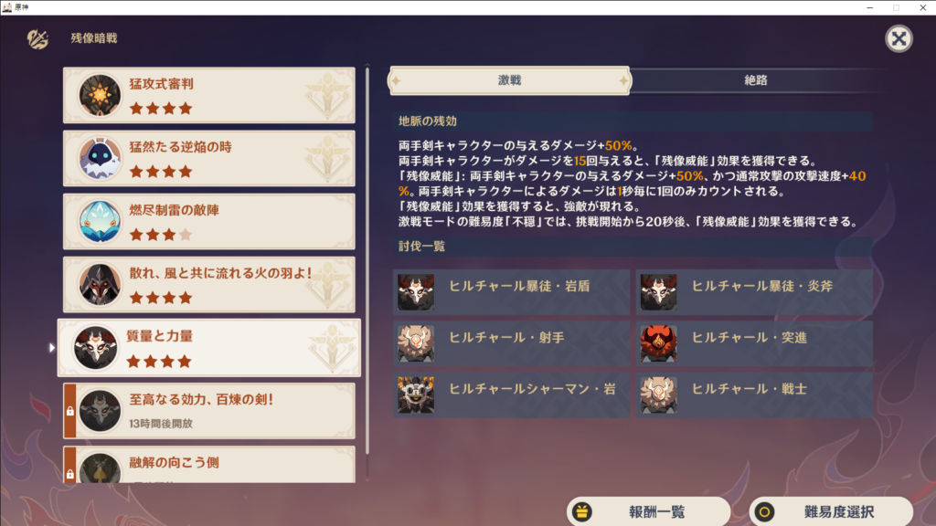Open the 燃尽制雷の敵陣 challenge
The height and width of the screenshot is (526, 936).
pyautogui.click(x=209, y=221)
